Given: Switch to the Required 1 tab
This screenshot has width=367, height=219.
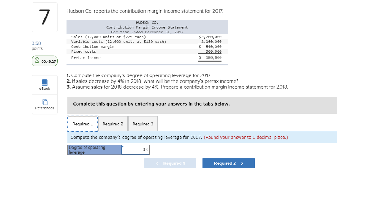Looking at the screenshot, I should pyautogui.click(x=83, y=124).
